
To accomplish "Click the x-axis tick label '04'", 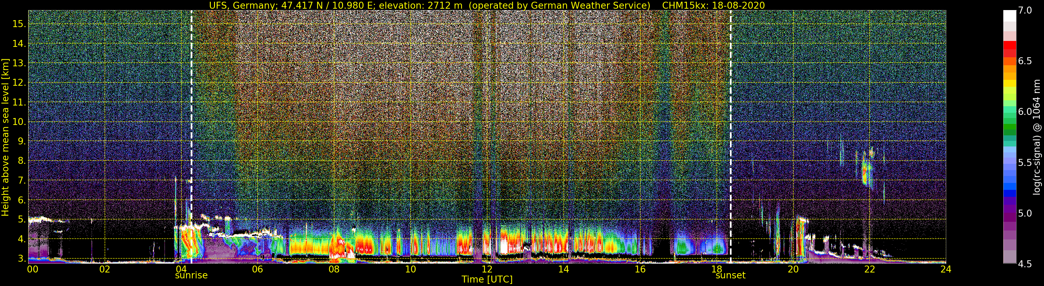I will (181, 269).
